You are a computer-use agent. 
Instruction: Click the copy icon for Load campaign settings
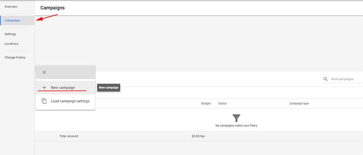[44, 101]
